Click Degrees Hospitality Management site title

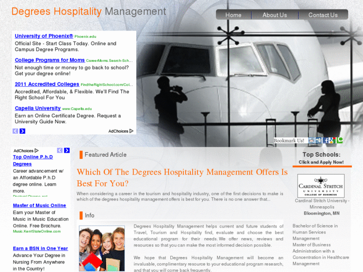tap(89, 11)
